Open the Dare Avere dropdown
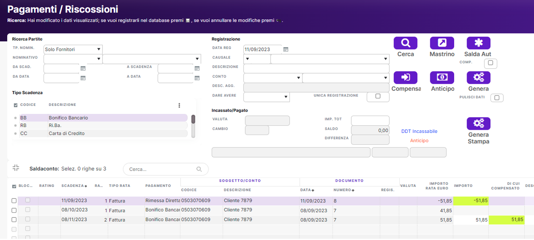 (x=286, y=97)
